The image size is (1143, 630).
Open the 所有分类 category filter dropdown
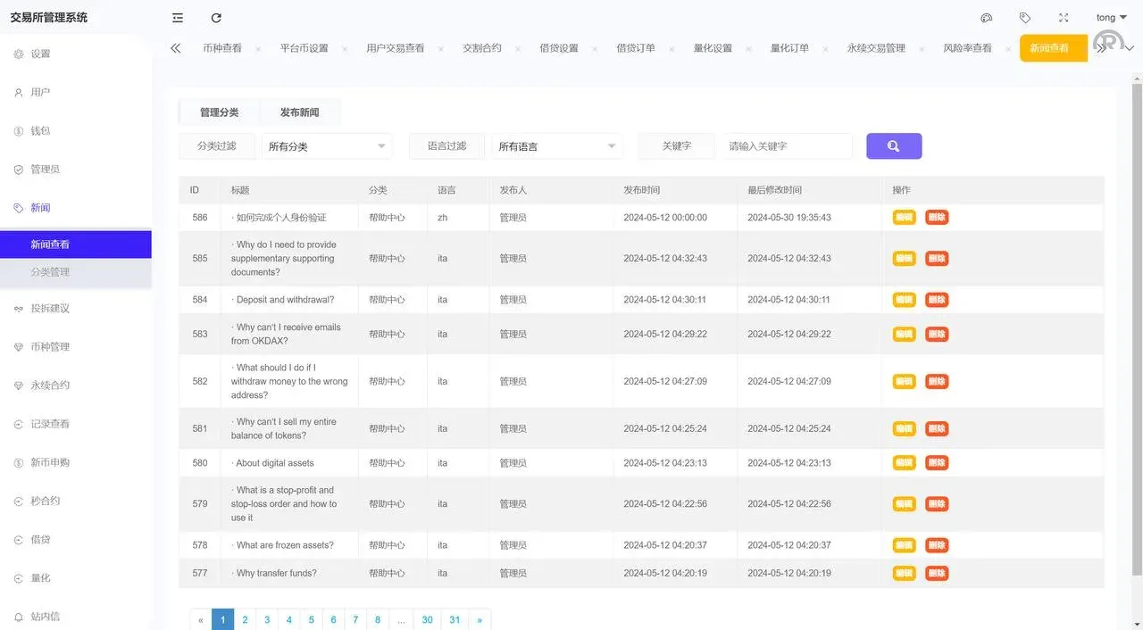pyautogui.click(x=327, y=145)
